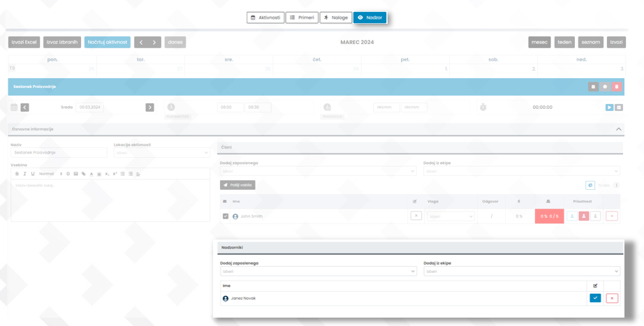Image resolution: width=644 pixels, height=326 pixels.
Task: Toggle the blue edit checkmark for Janez Novak
Action: click(595, 298)
